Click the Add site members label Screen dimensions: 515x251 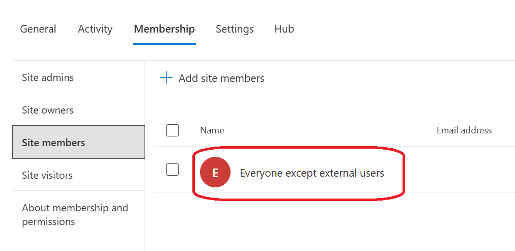point(221,78)
